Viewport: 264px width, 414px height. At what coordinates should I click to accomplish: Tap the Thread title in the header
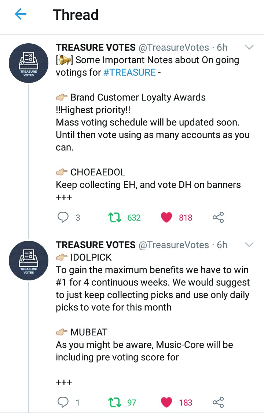tap(76, 15)
